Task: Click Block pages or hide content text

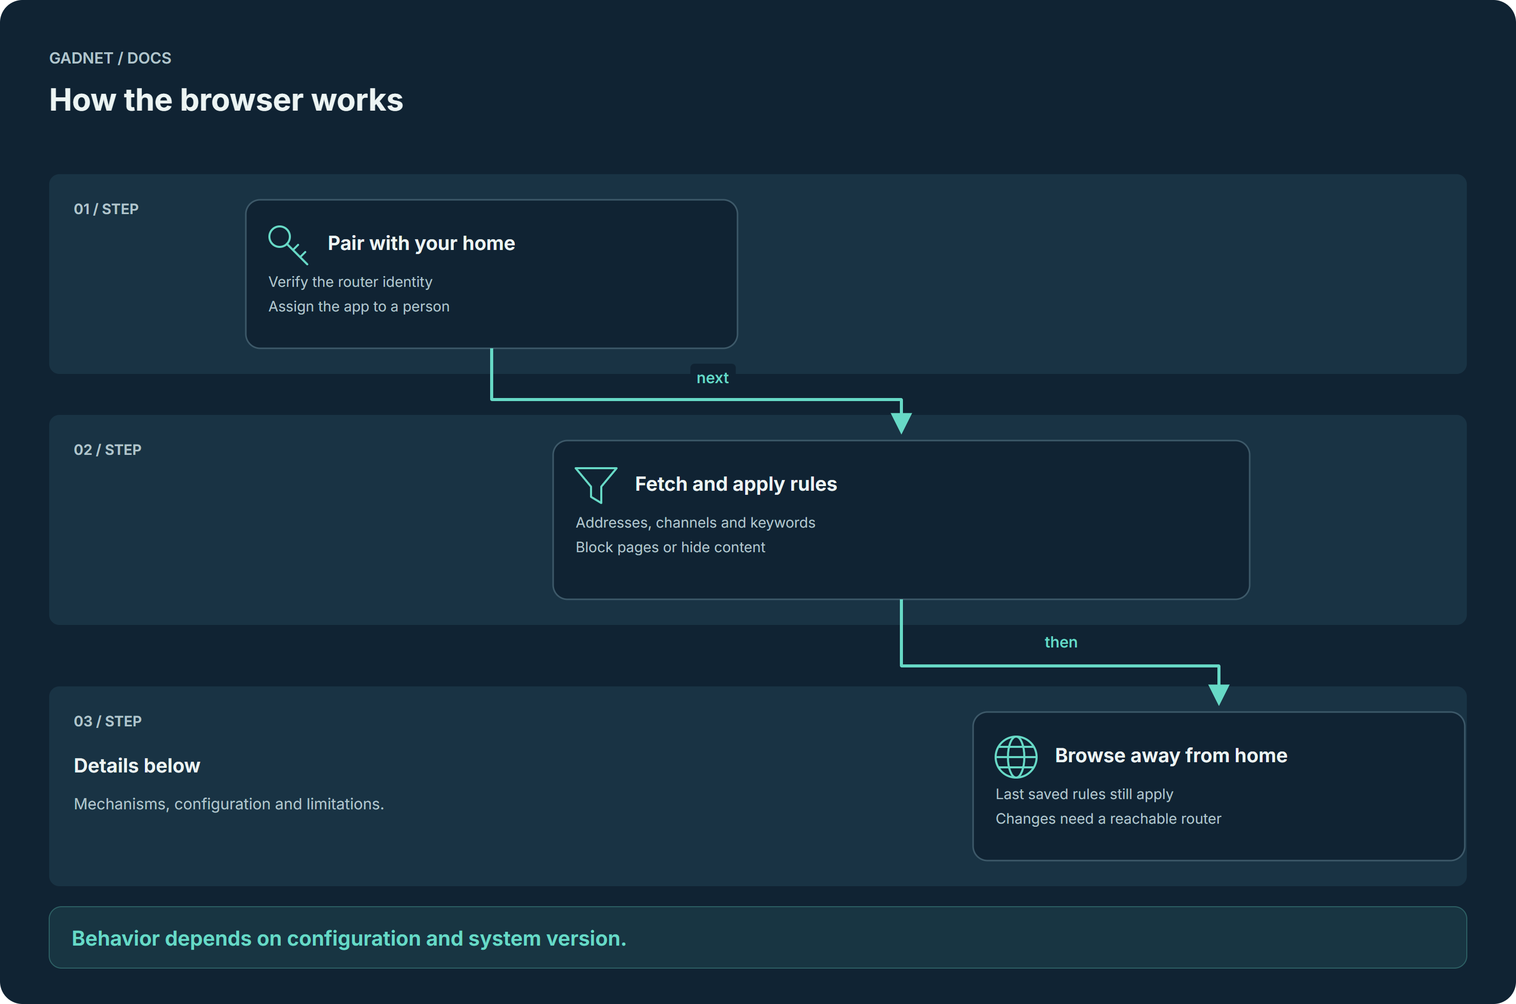Action: pyautogui.click(x=670, y=548)
